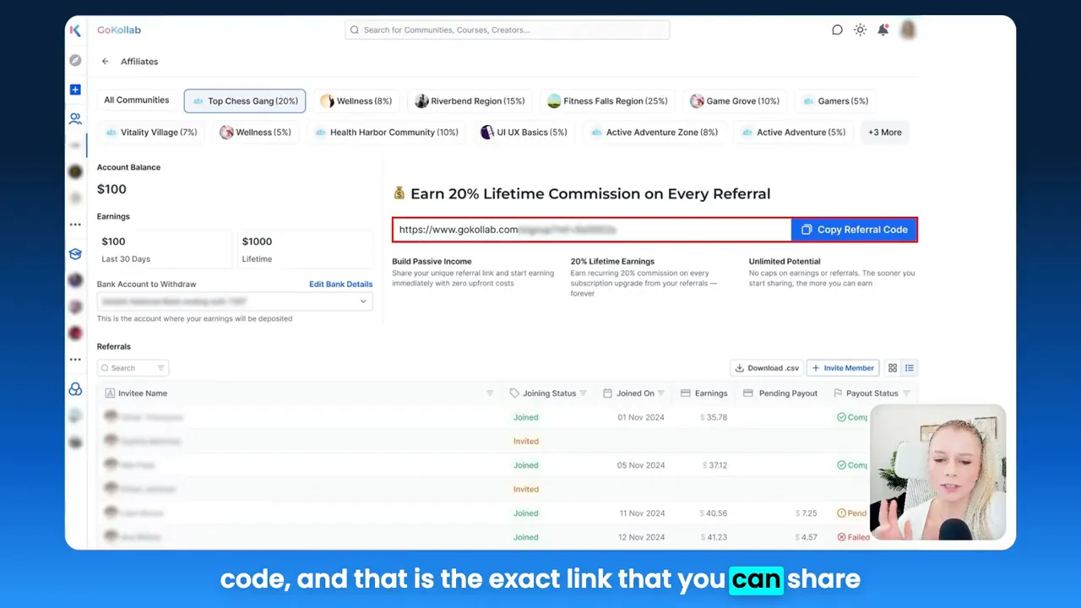Click the $4.57 pending payout value
This screenshot has height=608, width=1081.
[807, 537]
